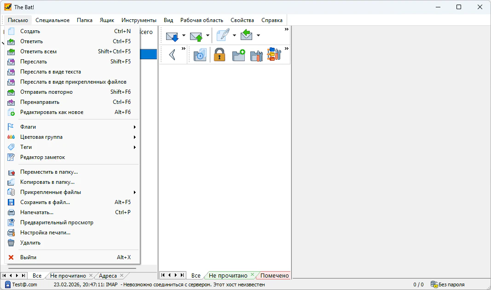
Task: Choose Сохранить в файл... menu entry
Action: tap(45, 202)
